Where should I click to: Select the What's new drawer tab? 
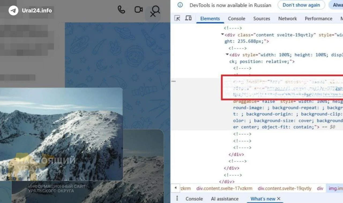(x=263, y=199)
